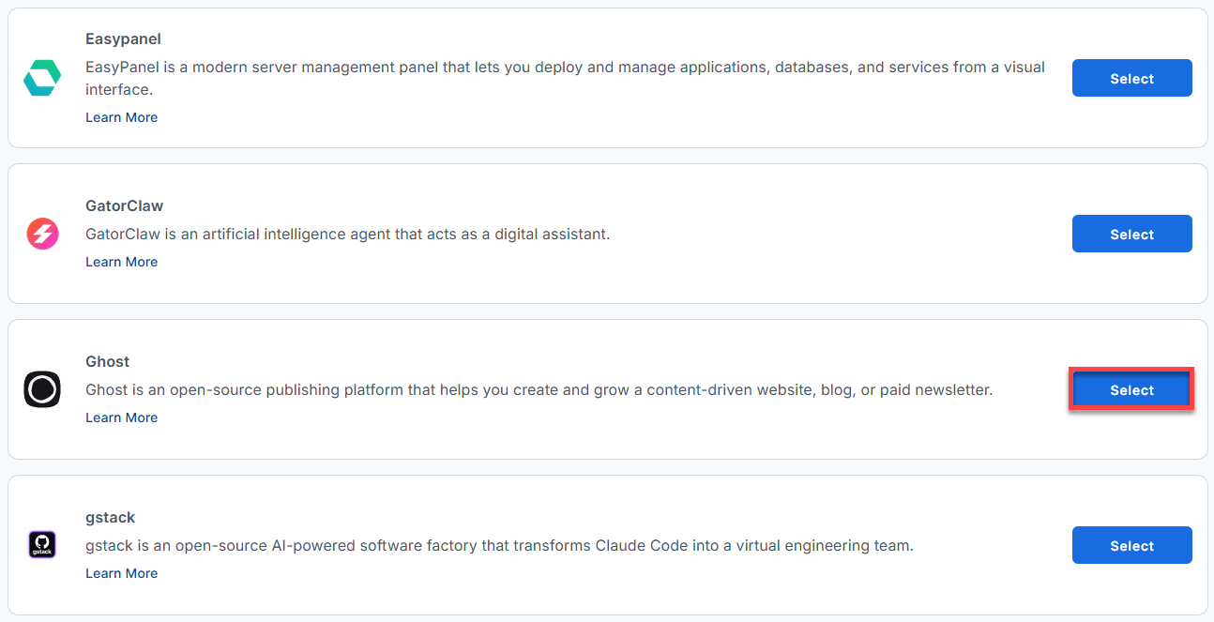
Task: Click the gstack title text
Action: [110, 518]
